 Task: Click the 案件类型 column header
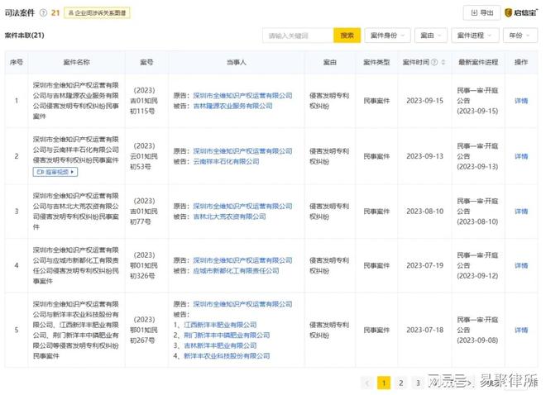pyautogui.click(x=376, y=62)
